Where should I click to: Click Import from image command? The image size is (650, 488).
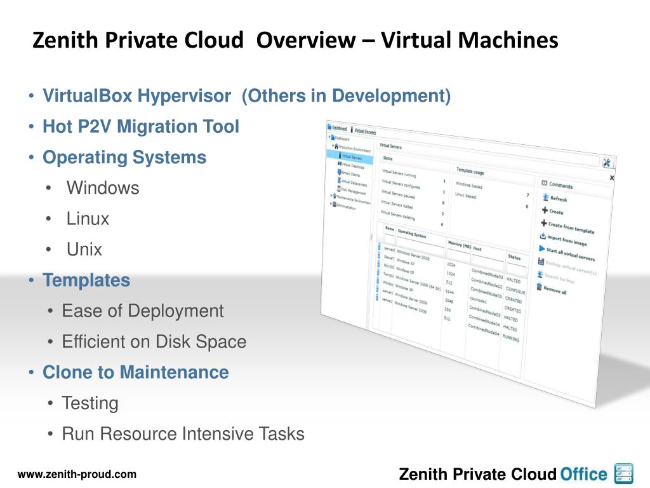tap(567, 240)
